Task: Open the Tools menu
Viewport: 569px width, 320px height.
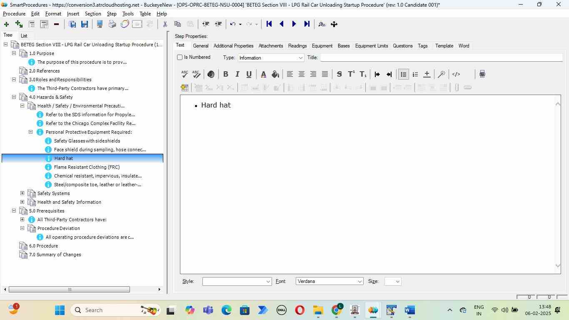Action: tap(128, 14)
